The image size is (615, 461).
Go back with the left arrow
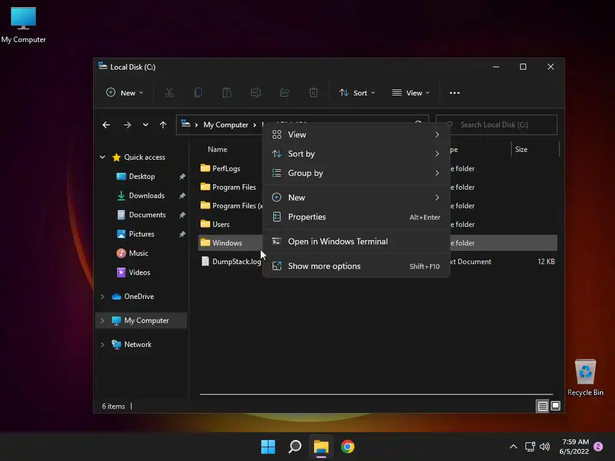click(106, 125)
